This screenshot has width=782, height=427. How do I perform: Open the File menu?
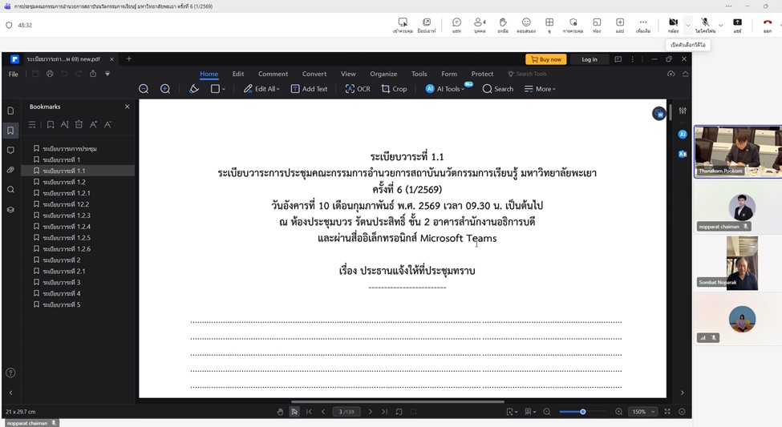pos(14,74)
